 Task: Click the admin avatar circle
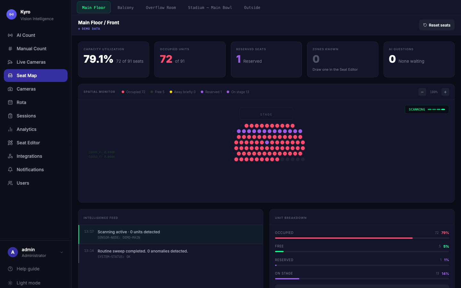pyautogui.click(x=13, y=252)
